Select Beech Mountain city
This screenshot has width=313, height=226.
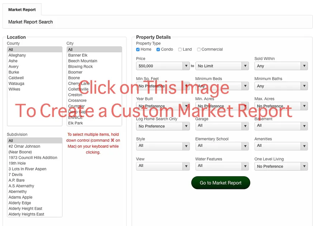tap(94, 61)
